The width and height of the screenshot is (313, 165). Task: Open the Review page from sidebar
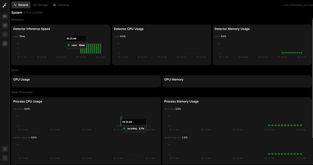(x=5, y=25)
